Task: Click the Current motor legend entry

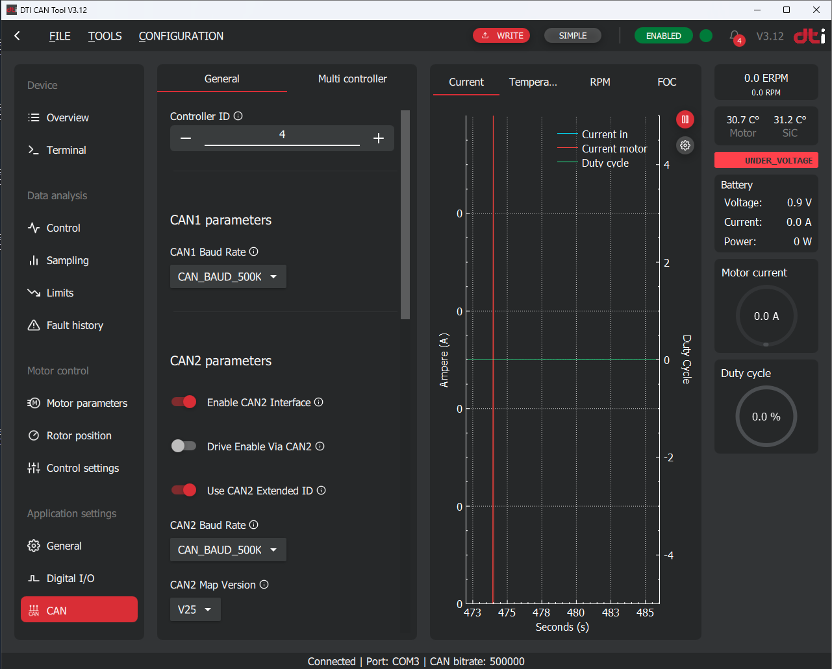Action: coord(603,149)
